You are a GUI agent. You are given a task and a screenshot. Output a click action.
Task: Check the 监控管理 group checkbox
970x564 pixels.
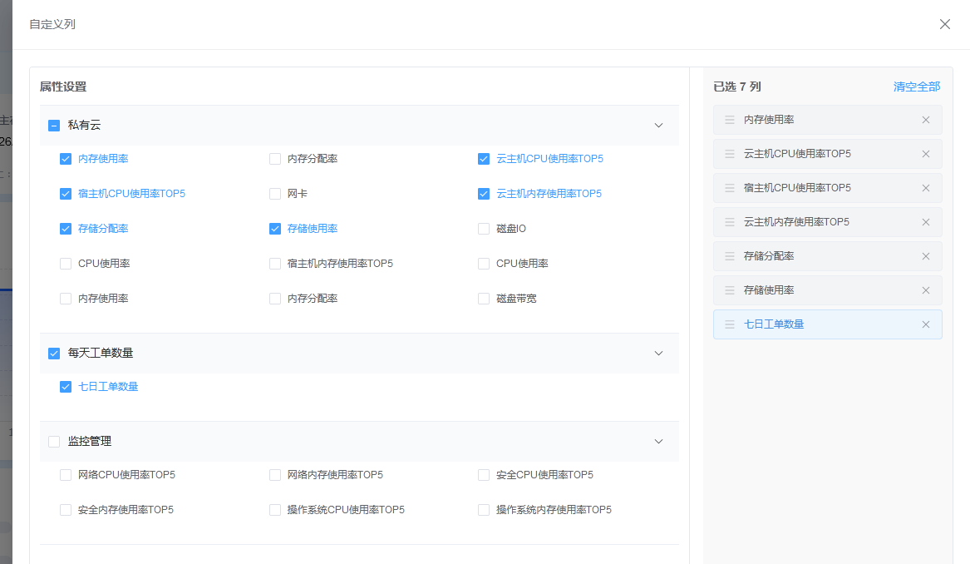coord(54,442)
